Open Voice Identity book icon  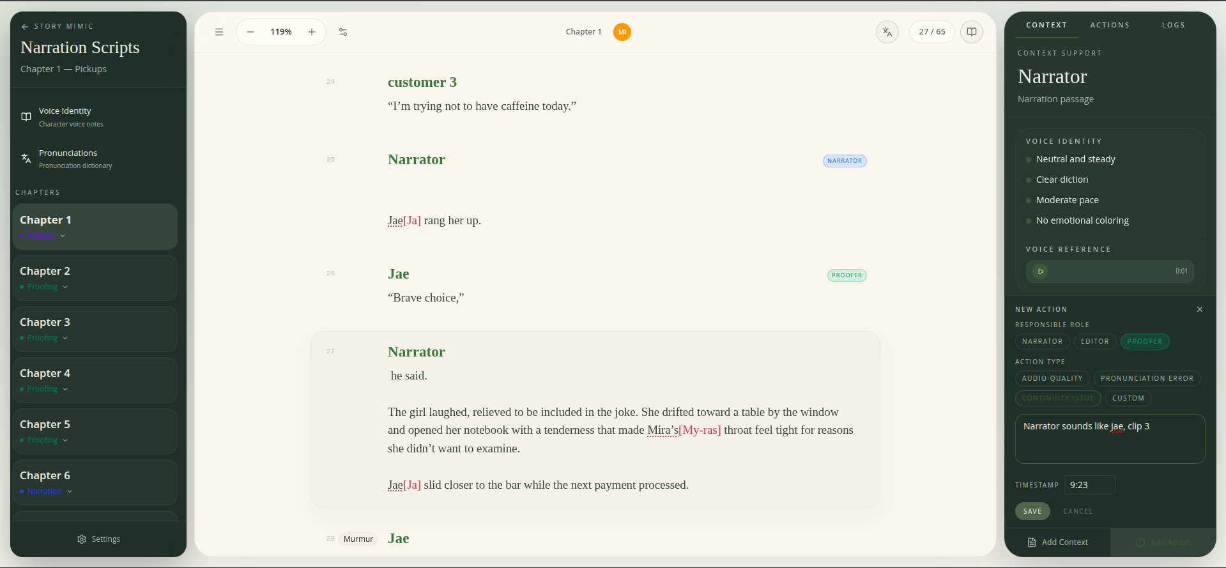pos(26,117)
